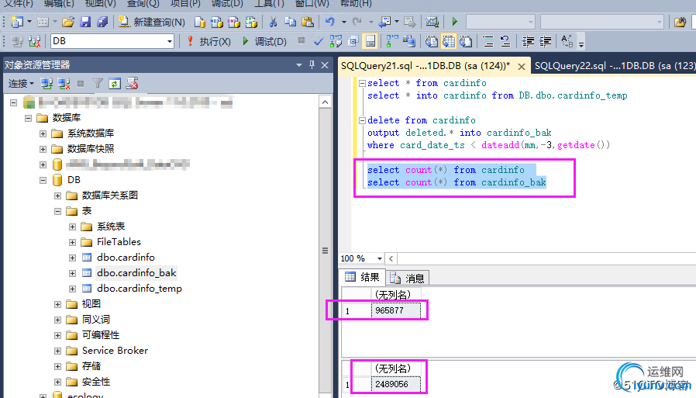The height and width of the screenshot is (398, 696).
Task: Click Object Explorer scrollbar up arrow
Action: click(x=325, y=102)
